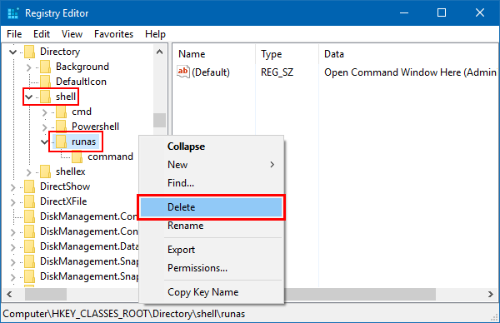Select the DefaultIcon key label
The image size is (500, 323).
(81, 82)
